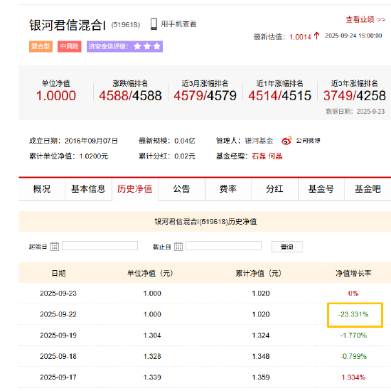Click the 4579/4579 three-month ranking

[205, 96]
